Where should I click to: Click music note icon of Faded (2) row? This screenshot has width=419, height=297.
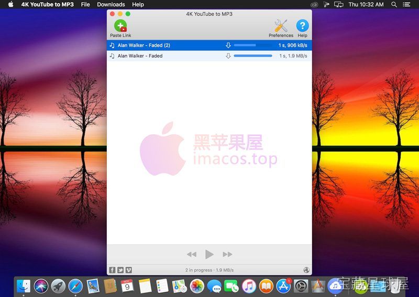(x=112, y=45)
